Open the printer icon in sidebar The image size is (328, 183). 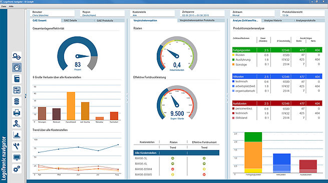click(17, 113)
